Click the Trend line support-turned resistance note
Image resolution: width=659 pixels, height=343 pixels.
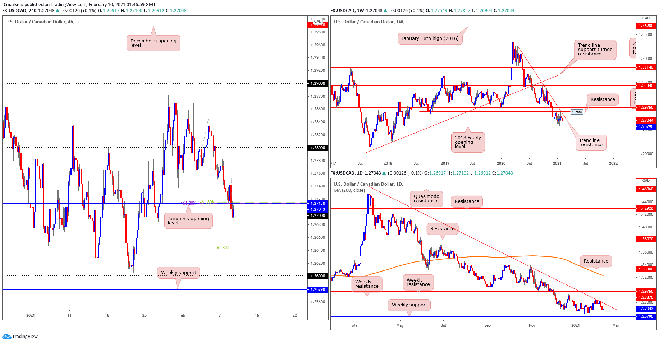595,50
